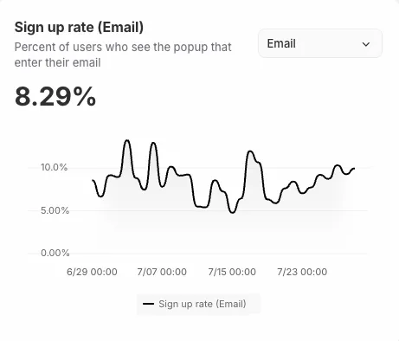Click the chart line's final right endpoint
The width and height of the screenshot is (399, 341).
354,168
